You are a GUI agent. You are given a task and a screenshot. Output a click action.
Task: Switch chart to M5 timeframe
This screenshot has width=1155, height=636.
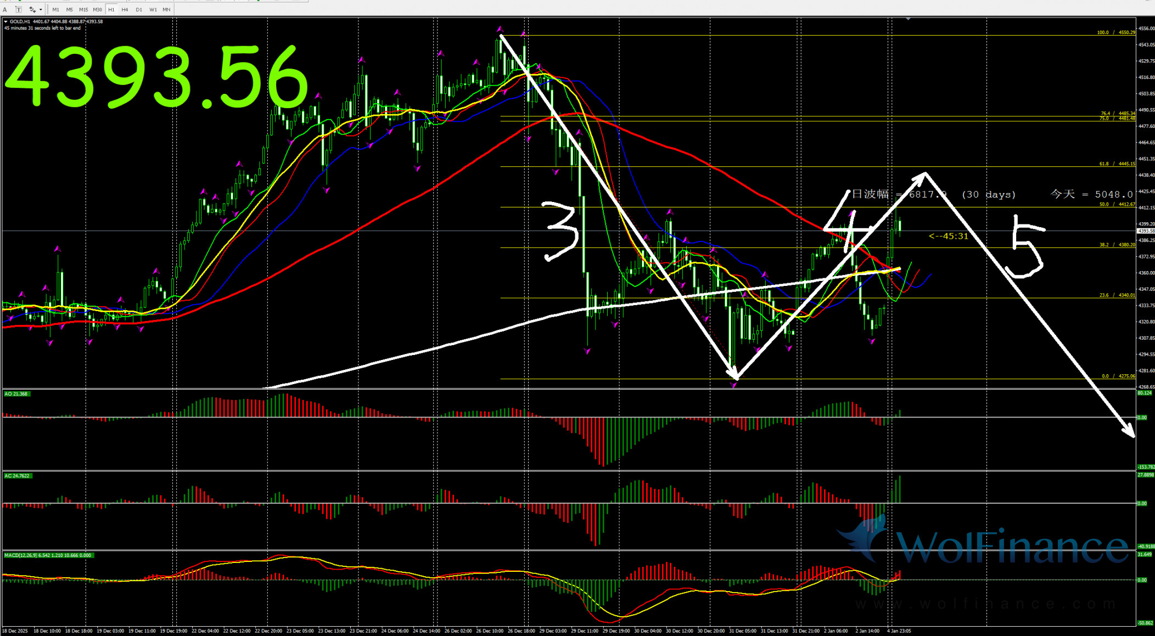tap(69, 9)
